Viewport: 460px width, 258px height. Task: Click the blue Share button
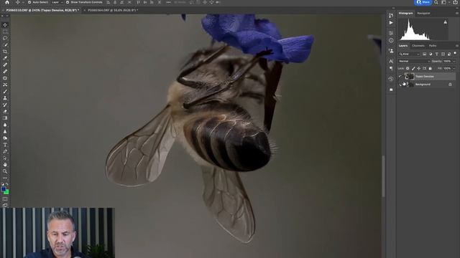(423, 2)
